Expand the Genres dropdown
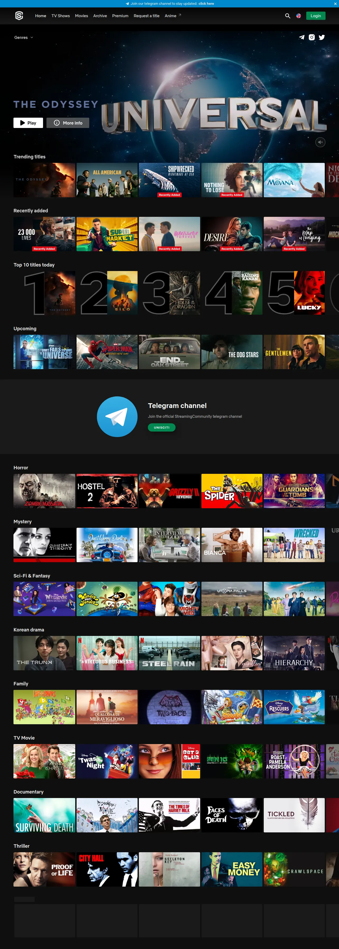Viewport: 339px width, 949px height. [x=23, y=38]
